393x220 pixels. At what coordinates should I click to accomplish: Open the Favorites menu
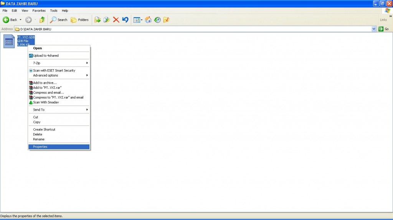(x=39, y=11)
